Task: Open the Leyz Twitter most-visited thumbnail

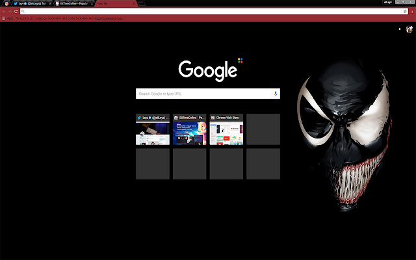Action: point(153,129)
